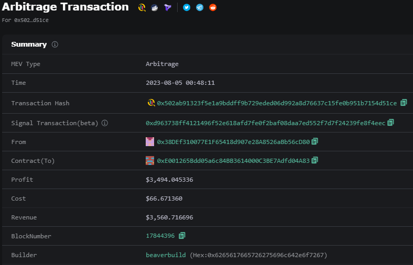Open block 17844396 link
Screen dimensions: 413x265
click(x=160, y=236)
